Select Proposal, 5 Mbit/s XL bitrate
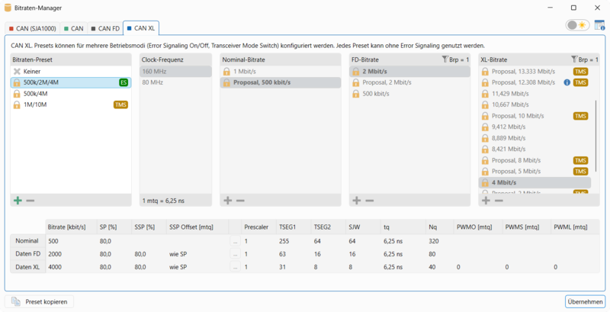Viewport: 610px width, 312px height. [x=535, y=171]
